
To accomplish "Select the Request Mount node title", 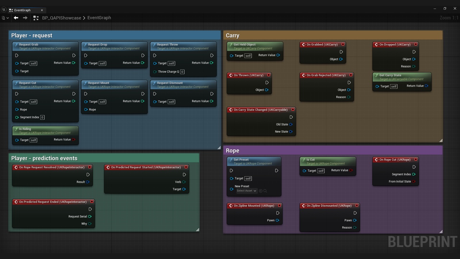I will [98, 83].
